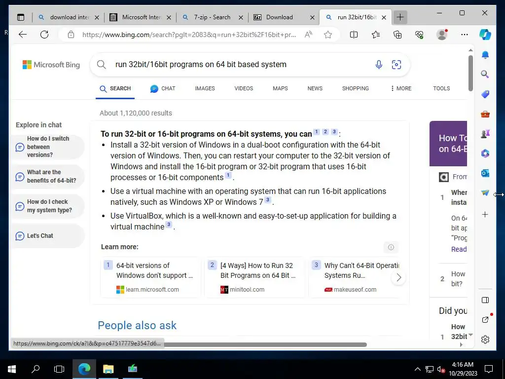Add this page to favorites star
The image size is (505, 379).
point(328,35)
